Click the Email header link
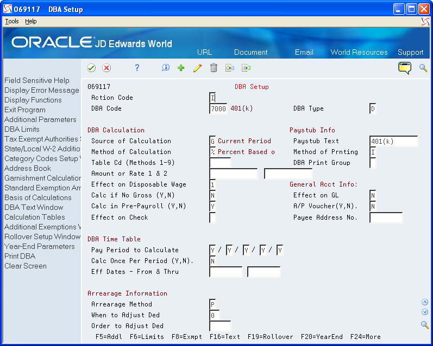 [304, 52]
